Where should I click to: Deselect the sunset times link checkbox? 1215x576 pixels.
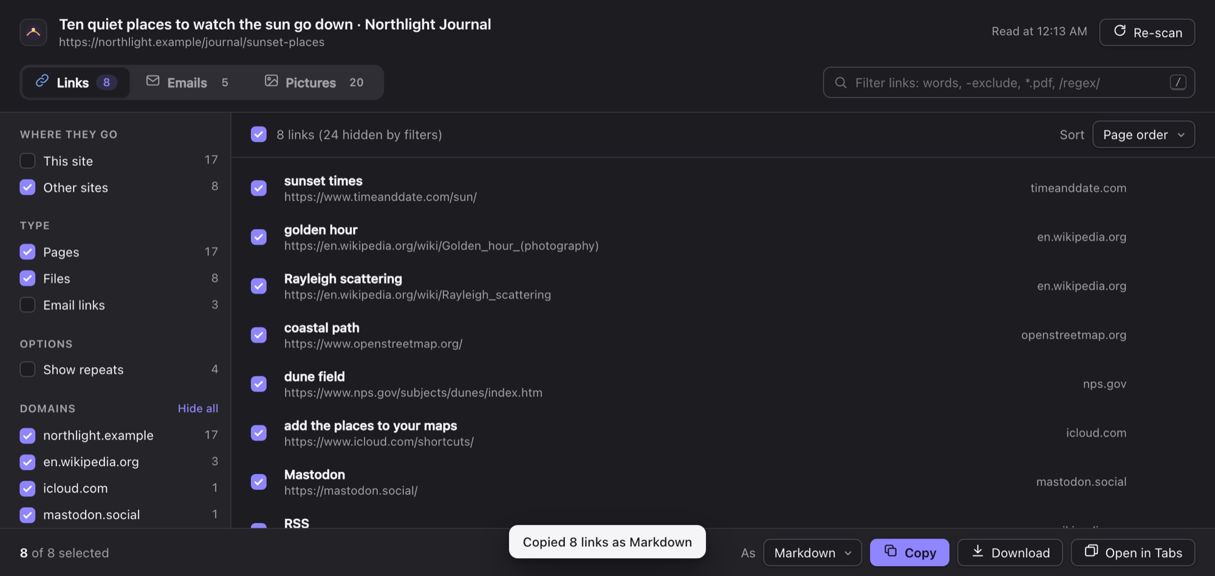[259, 188]
